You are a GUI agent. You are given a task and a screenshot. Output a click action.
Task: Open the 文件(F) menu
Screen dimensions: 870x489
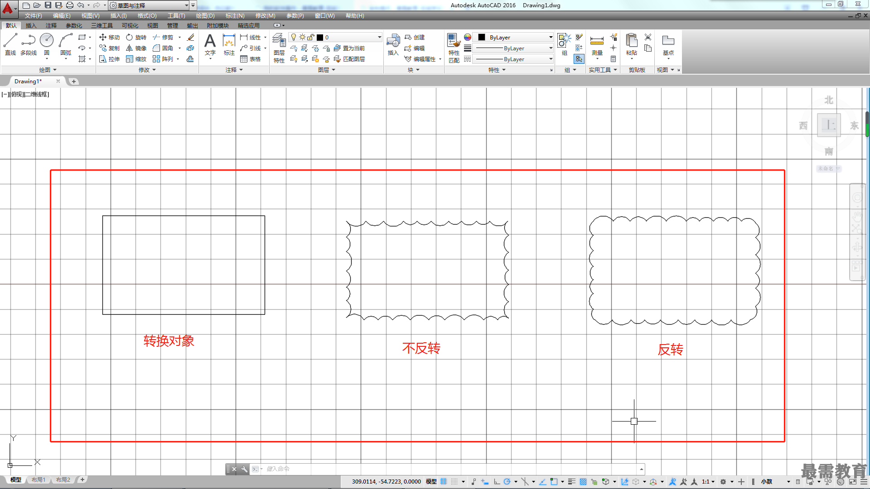(x=34, y=16)
